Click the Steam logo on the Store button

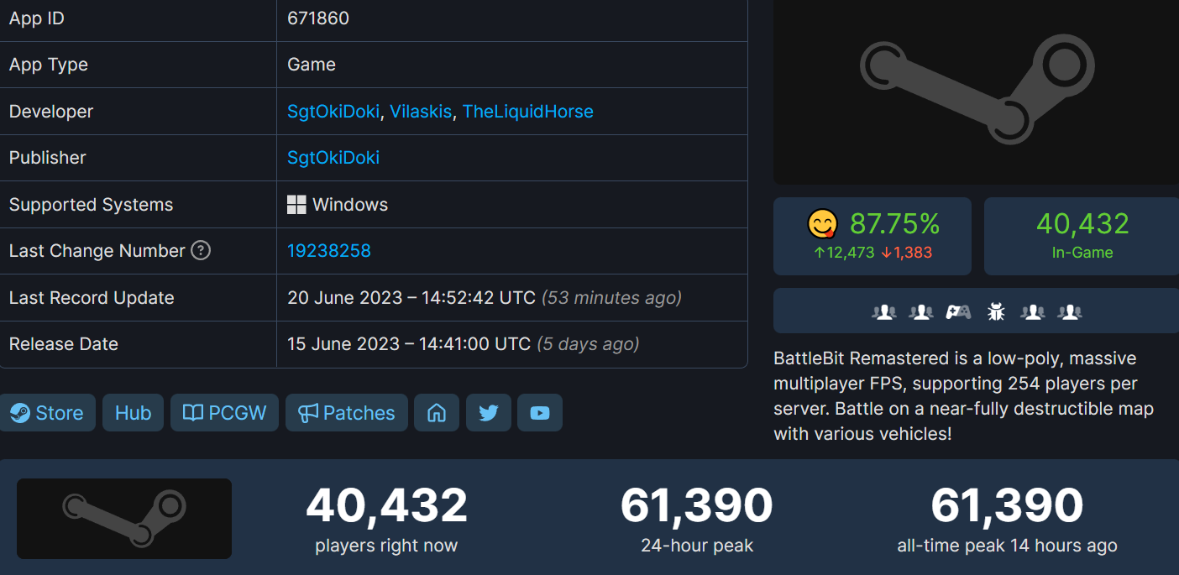18,412
